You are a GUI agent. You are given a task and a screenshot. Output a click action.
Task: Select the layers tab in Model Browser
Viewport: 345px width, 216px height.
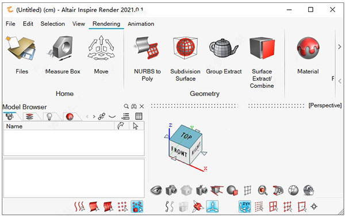[30, 117]
